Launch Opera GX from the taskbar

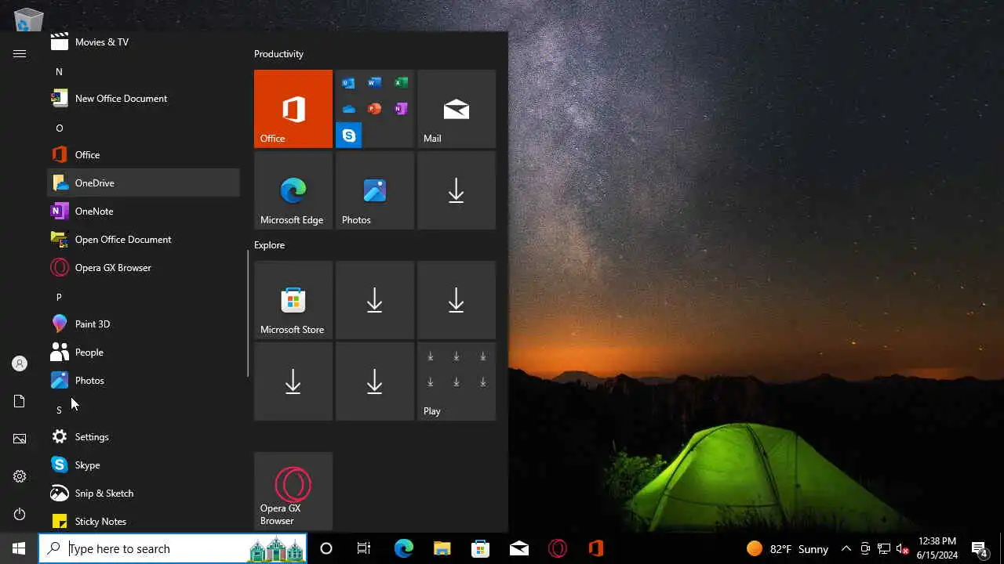point(557,548)
